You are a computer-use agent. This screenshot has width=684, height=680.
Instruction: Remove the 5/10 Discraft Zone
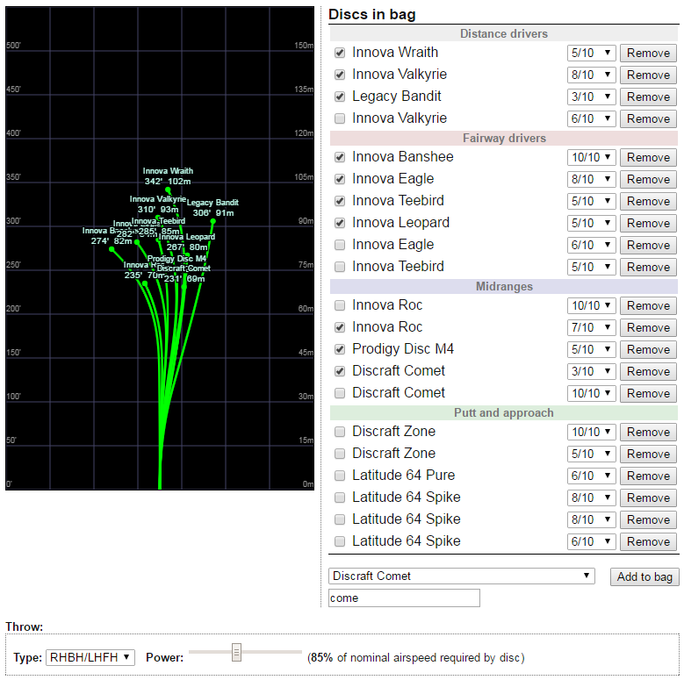tap(648, 454)
